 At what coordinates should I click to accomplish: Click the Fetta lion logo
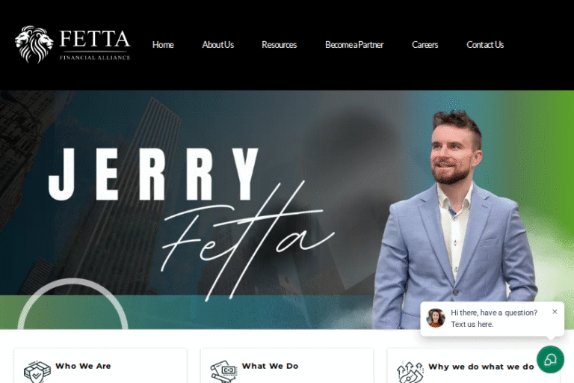(x=34, y=44)
